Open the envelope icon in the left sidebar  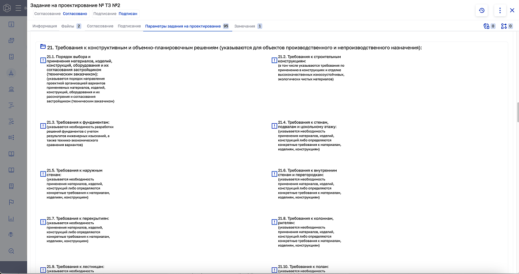coord(11,40)
